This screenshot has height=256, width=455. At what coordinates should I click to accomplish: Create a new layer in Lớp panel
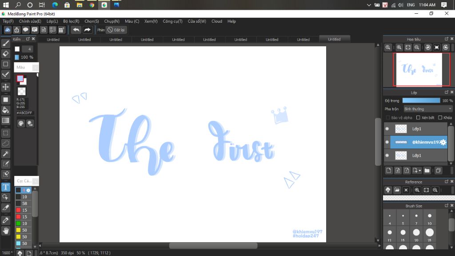(389, 170)
